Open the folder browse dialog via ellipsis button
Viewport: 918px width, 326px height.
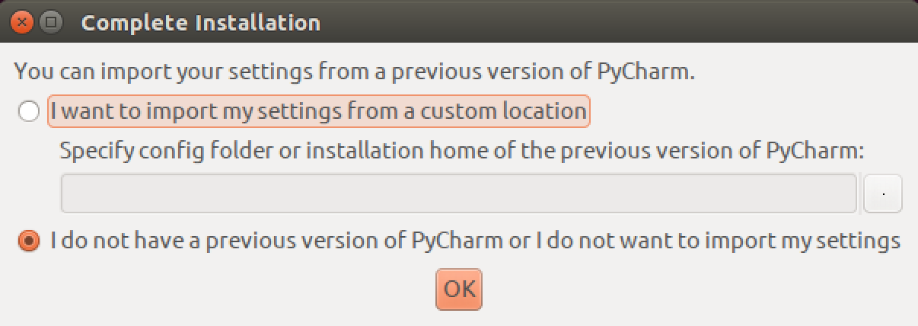883,193
